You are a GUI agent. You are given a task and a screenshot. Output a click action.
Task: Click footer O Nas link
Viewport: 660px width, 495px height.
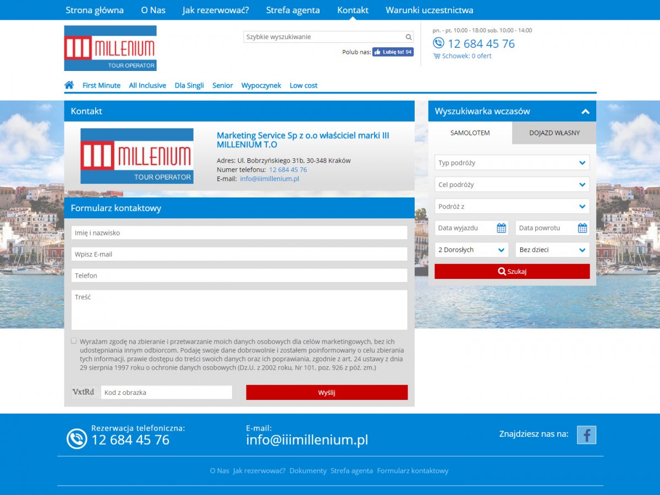(219, 471)
